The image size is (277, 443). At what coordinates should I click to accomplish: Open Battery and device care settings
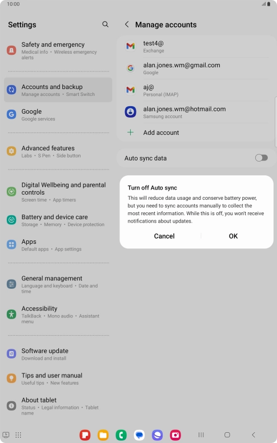click(58, 220)
